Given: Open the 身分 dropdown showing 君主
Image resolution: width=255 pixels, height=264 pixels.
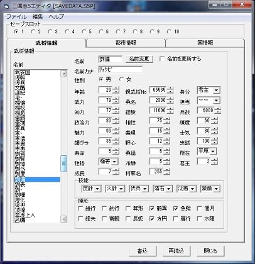Looking at the screenshot, I should (x=216, y=91).
